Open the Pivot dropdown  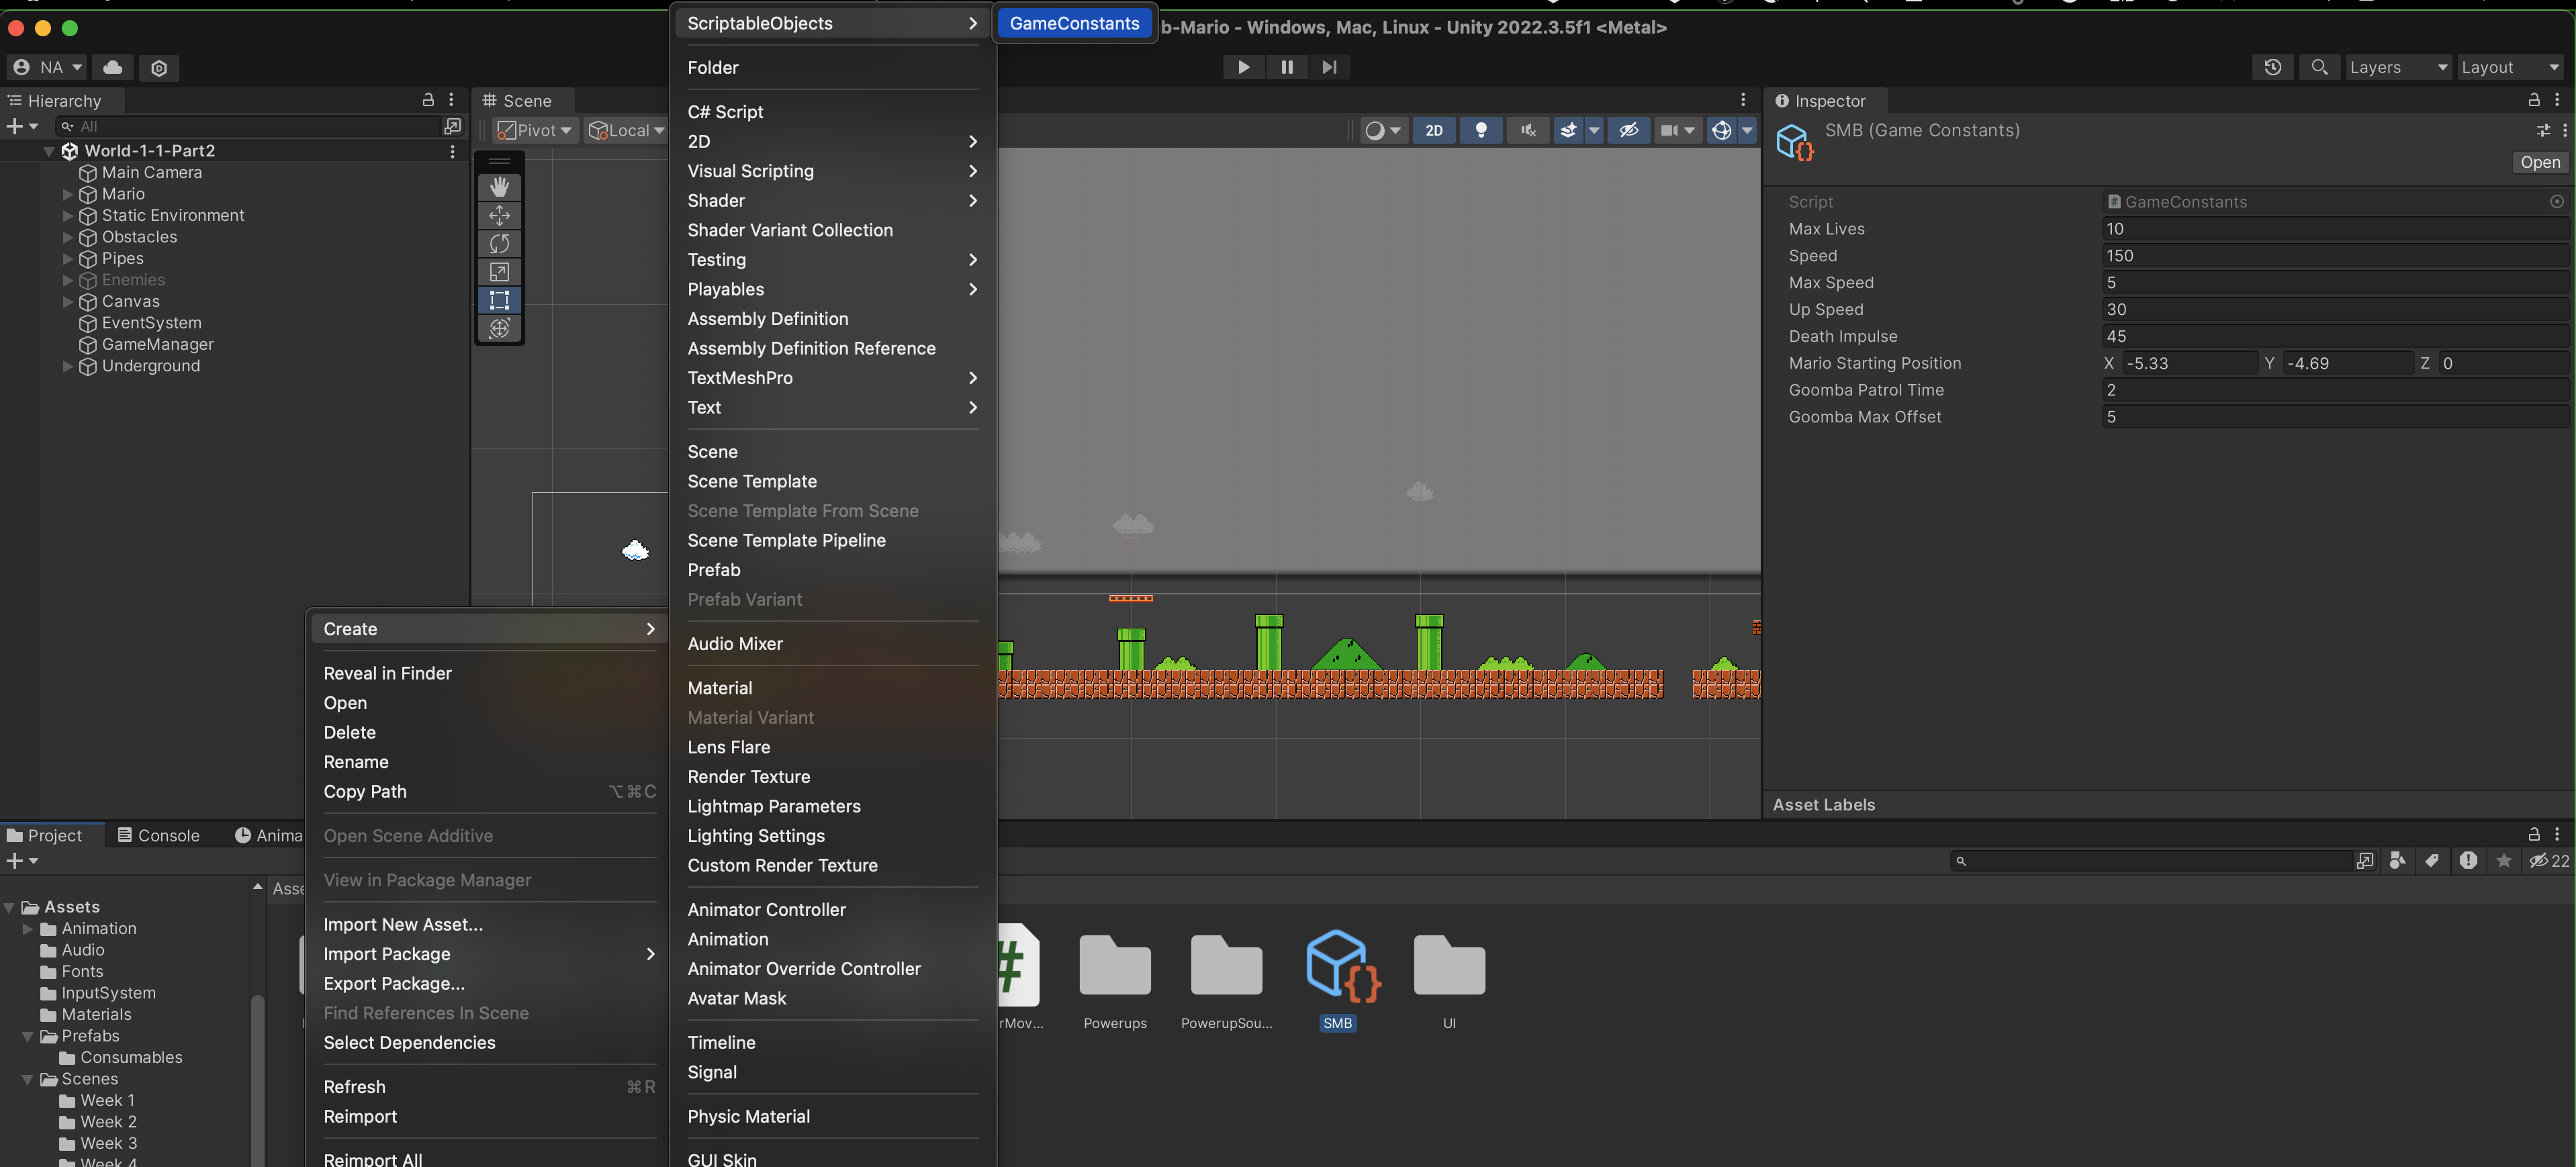pos(534,130)
